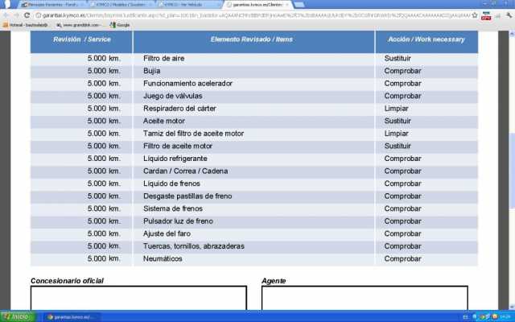Open the Hotmail bookmark
This screenshot has width=515, height=322.
tap(24, 25)
